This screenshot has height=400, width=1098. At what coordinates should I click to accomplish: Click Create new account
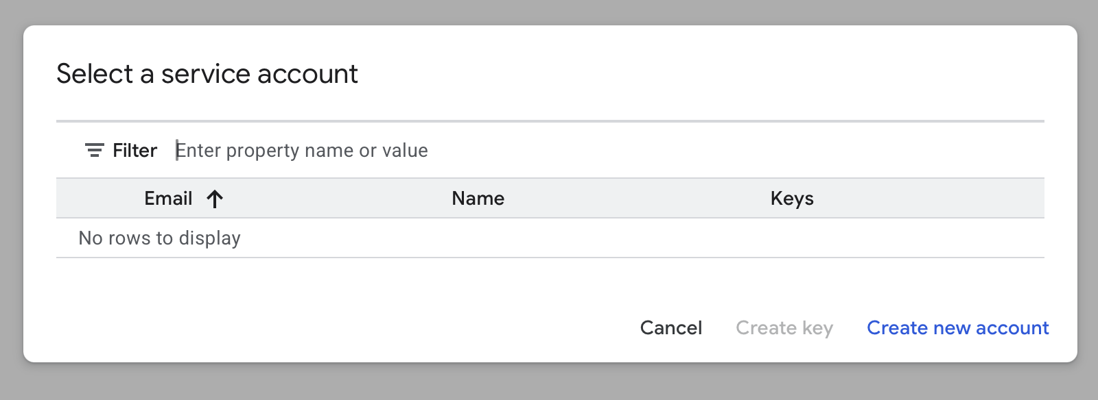click(958, 328)
